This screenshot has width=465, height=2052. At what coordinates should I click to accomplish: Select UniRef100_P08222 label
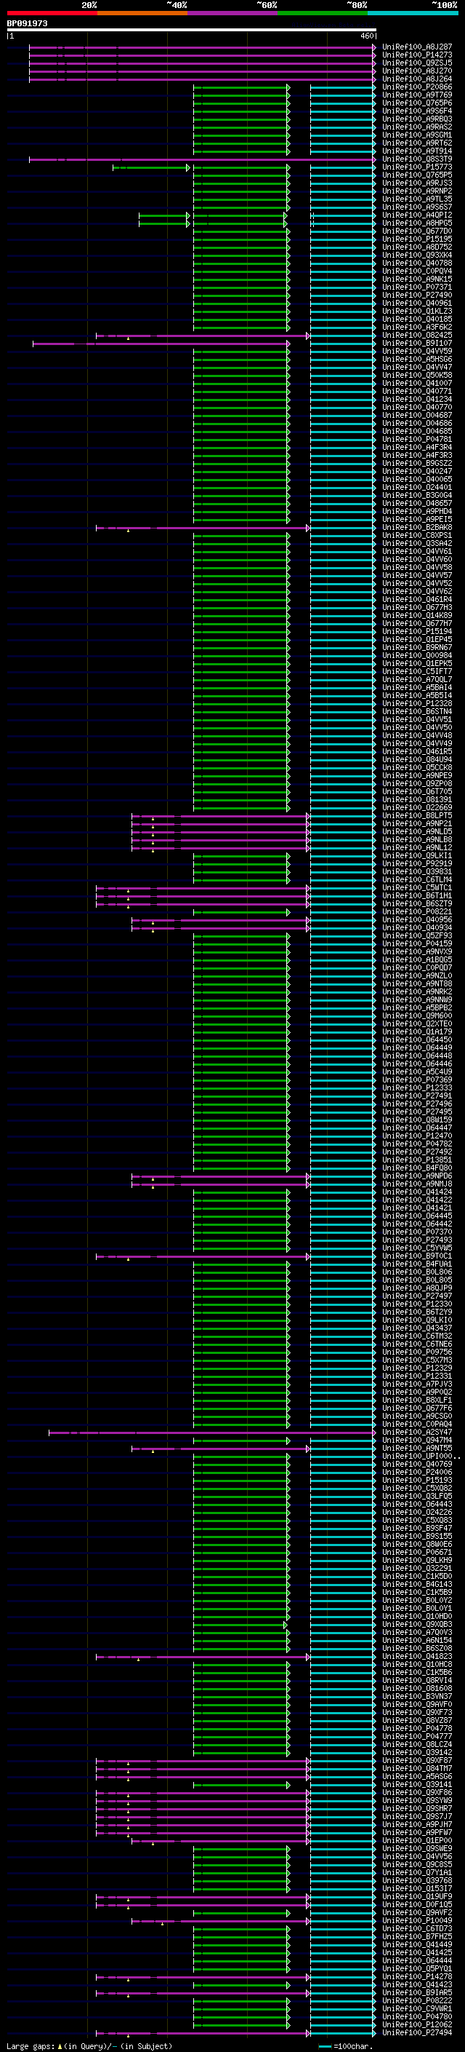(x=417, y=2000)
